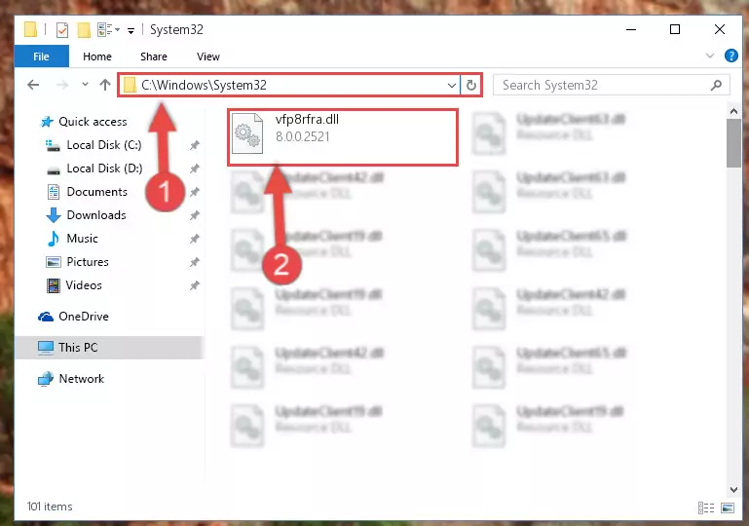Viewport: 749px width, 526px height.
Task: Open the address bar history dropdown
Action: [451, 85]
